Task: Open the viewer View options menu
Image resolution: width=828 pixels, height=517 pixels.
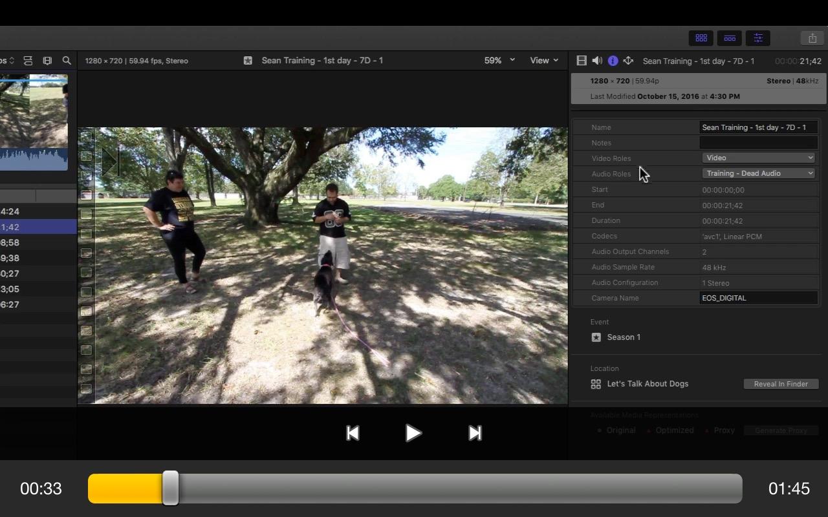Action: click(x=544, y=60)
